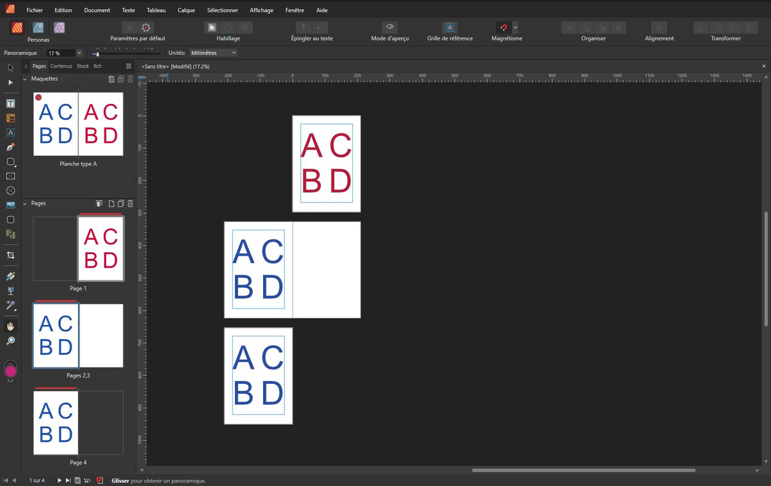Viewport: 771px width, 486px height.
Task: Switch to the Contenus tab
Action: 61,66
